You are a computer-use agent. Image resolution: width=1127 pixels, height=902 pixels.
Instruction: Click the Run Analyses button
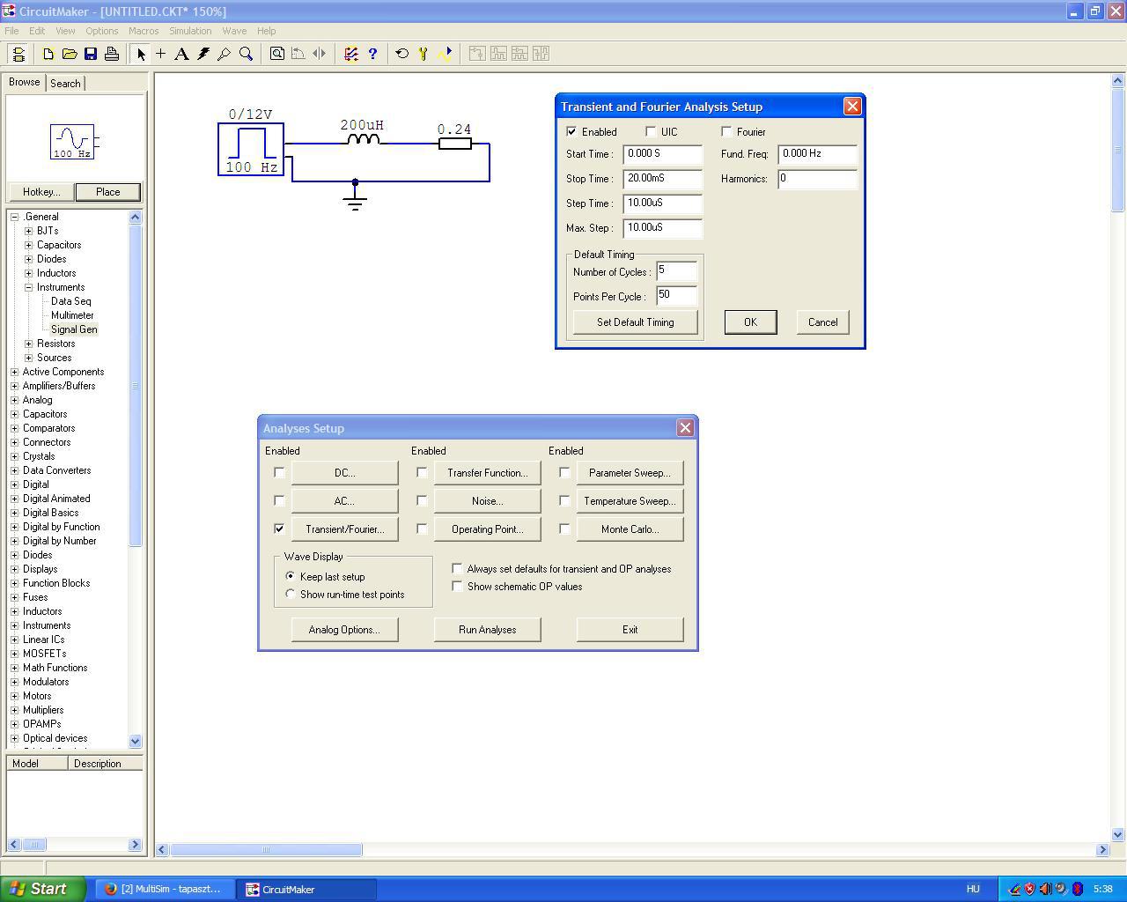pyautogui.click(x=488, y=630)
